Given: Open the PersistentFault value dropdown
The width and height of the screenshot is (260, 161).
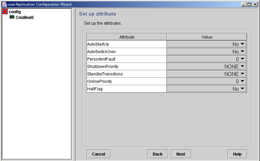Looking at the screenshot, I should point(207,59).
